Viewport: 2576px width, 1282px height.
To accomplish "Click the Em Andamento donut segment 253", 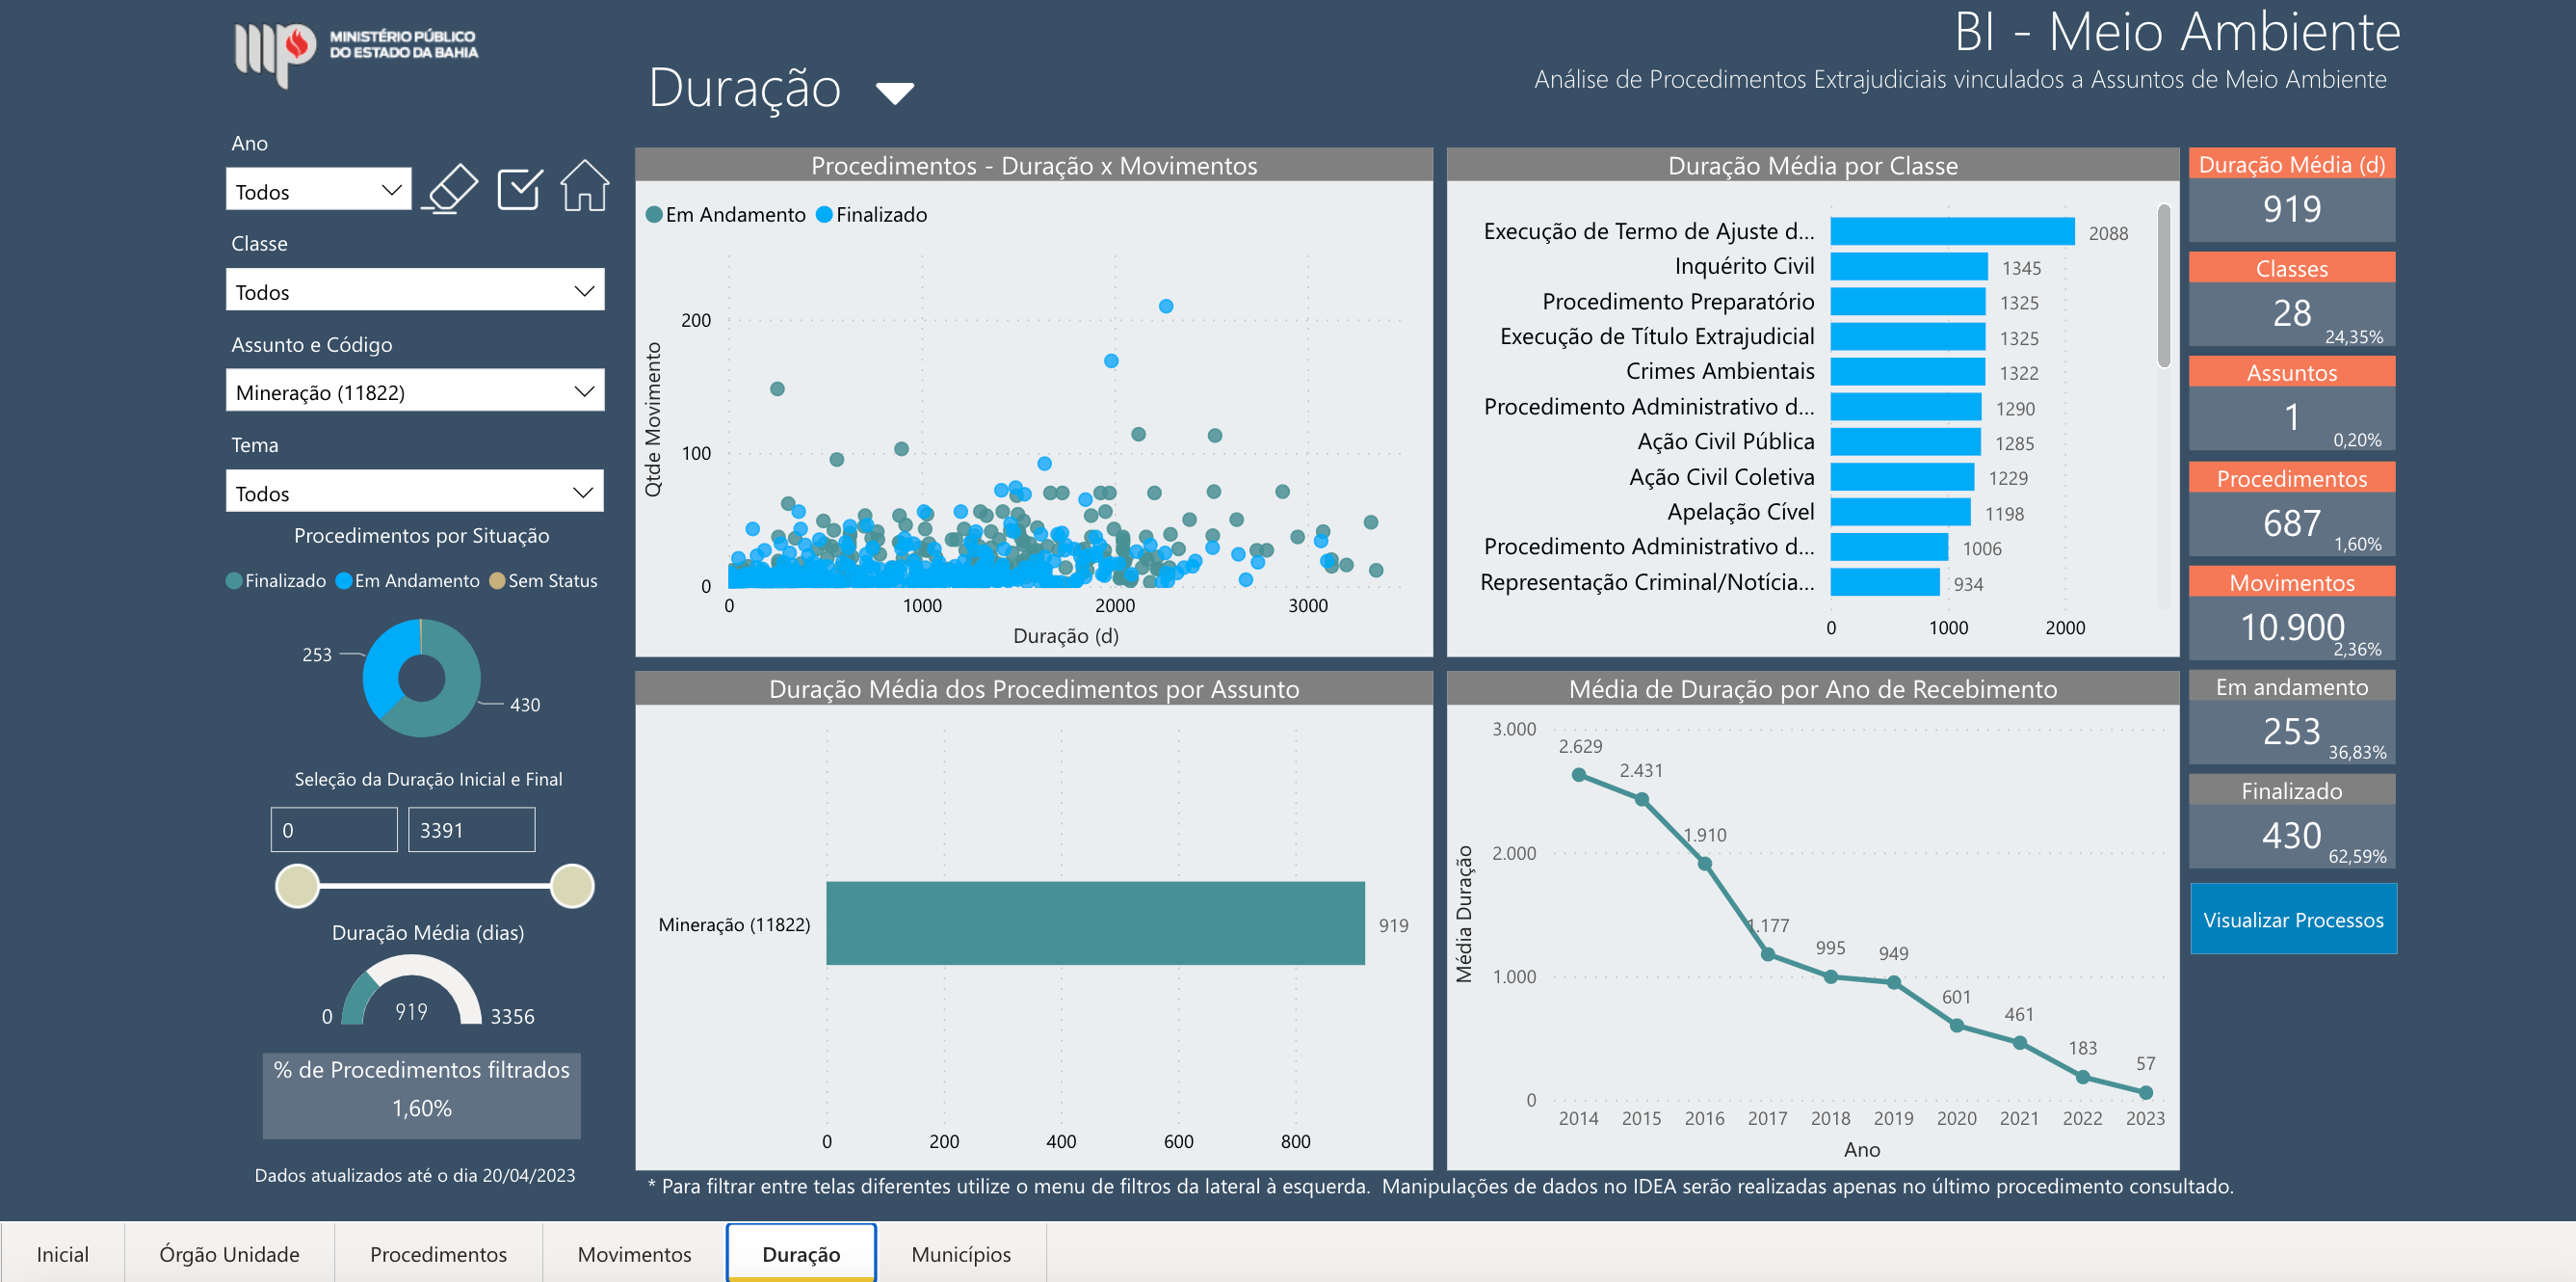I will pos(382,664).
